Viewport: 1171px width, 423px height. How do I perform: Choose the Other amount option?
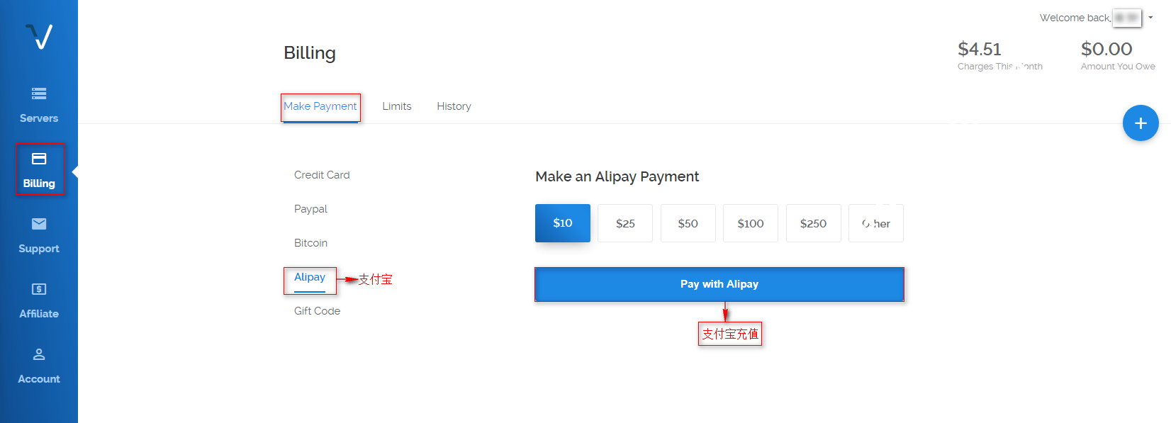tap(875, 223)
